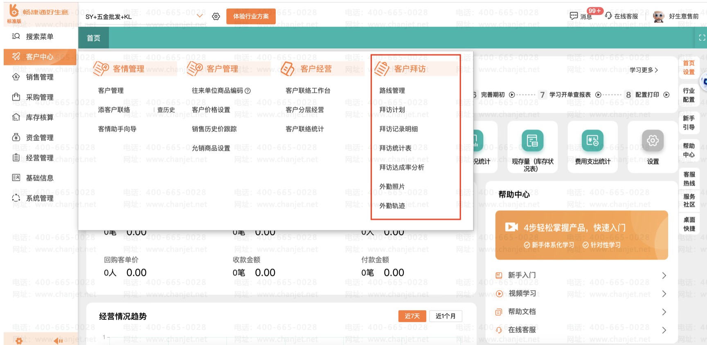Open 拜访记录明细 menu item
707x345 pixels.
point(399,129)
